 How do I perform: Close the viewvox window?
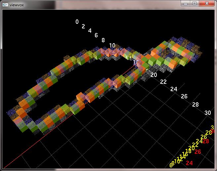(x=207, y=4)
